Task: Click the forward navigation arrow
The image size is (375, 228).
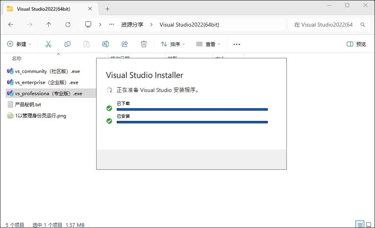Action: tap(30, 24)
